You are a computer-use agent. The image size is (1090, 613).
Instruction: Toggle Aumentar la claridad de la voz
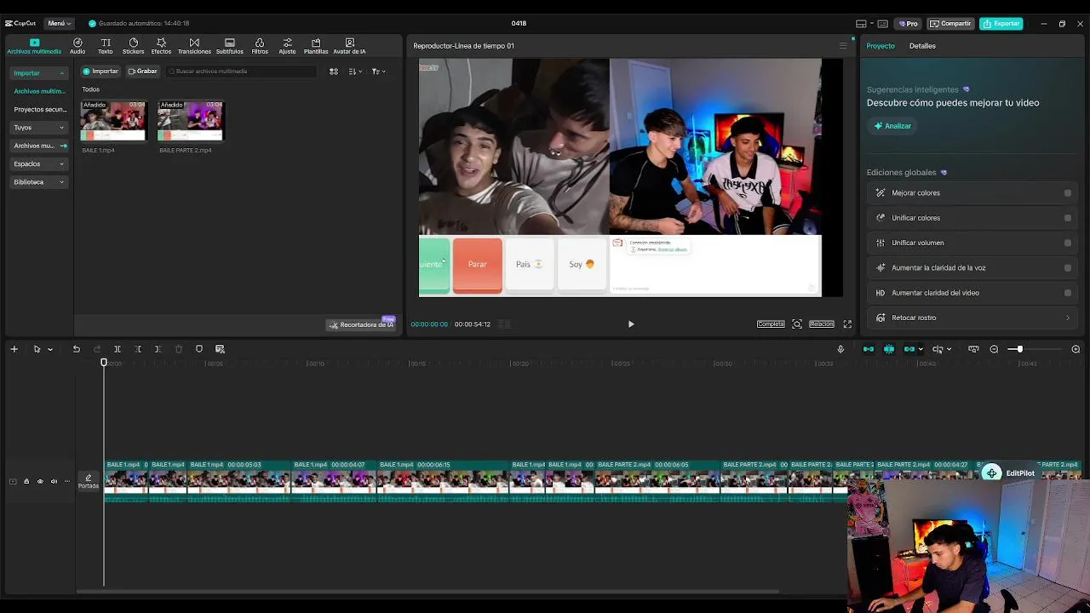point(1067,267)
